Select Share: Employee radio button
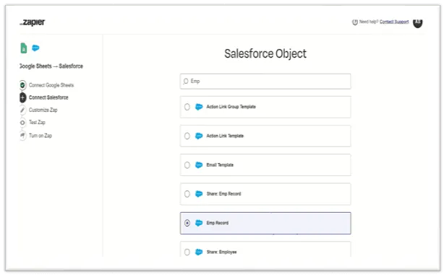Image resolution: width=444 pixels, height=277 pixels. pos(187,252)
